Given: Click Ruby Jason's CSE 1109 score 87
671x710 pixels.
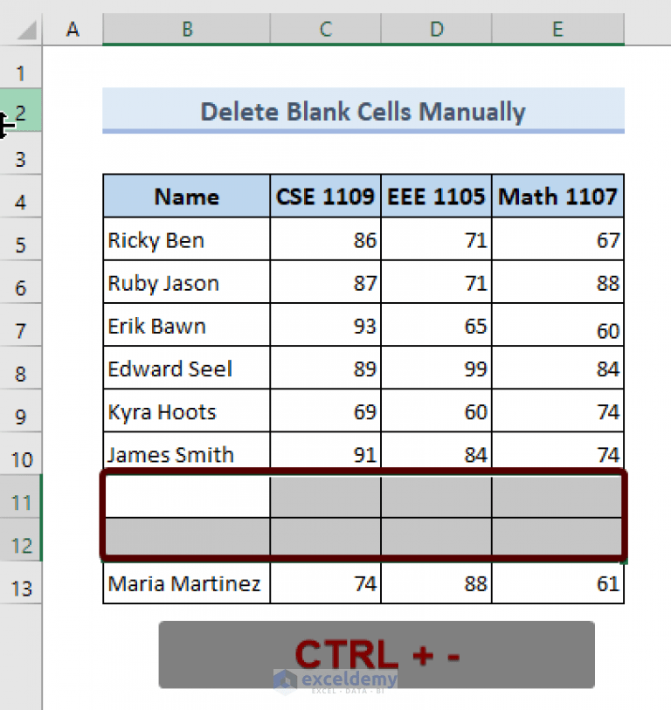Looking at the screenshot, I should pos(326,282).
